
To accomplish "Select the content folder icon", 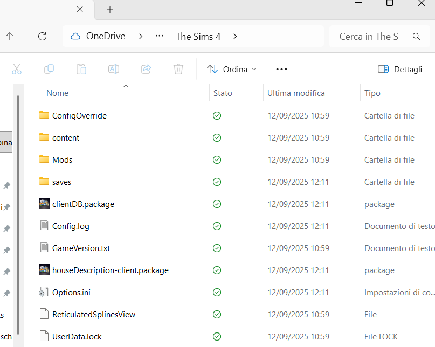I will coord(44,137).
